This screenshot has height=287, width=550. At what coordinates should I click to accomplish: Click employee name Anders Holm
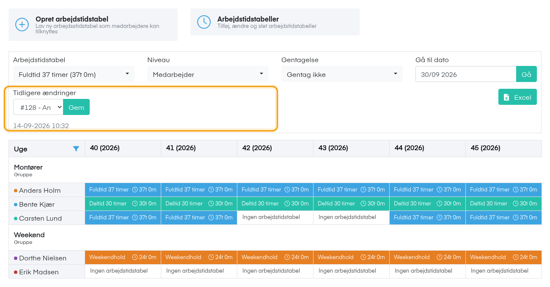[40, 191]
